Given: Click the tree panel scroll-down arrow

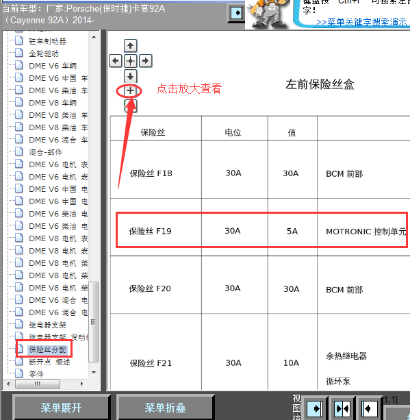Looking at the screenshot, I should click(x=94, y=372).
